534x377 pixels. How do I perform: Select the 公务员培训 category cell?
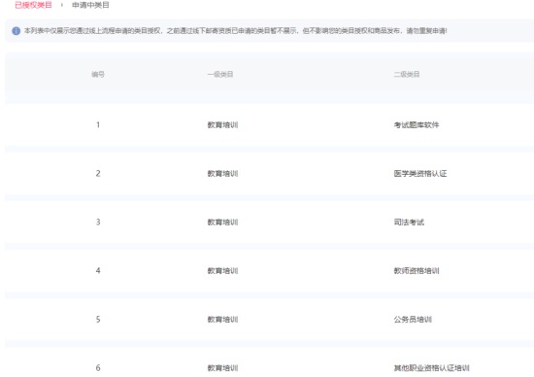(413, 320)
